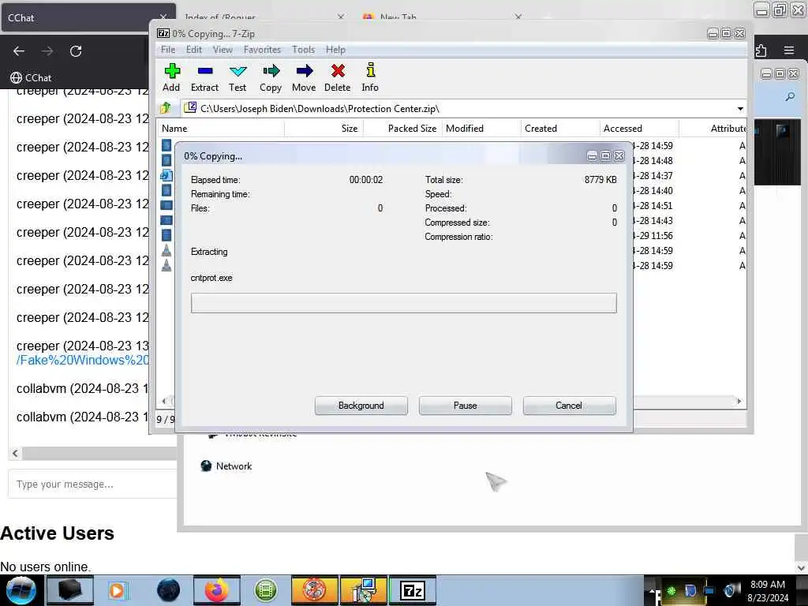Click the browser forward arrow

pyautogui.click(x=47, y=51)
